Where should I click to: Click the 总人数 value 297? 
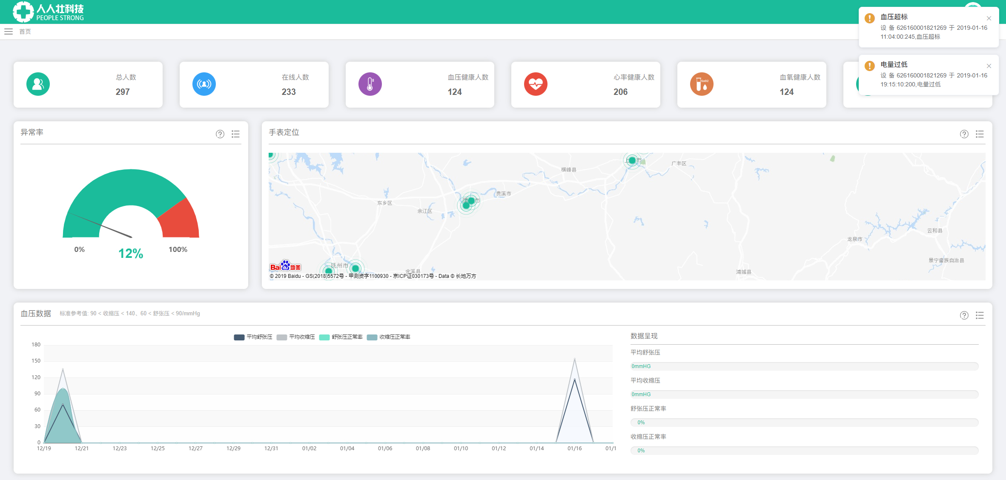[123, 92]
